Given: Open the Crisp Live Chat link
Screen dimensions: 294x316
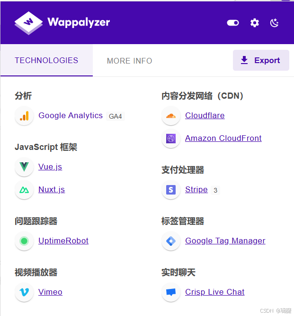Looking at the screenshot, I should click(215, 292).
